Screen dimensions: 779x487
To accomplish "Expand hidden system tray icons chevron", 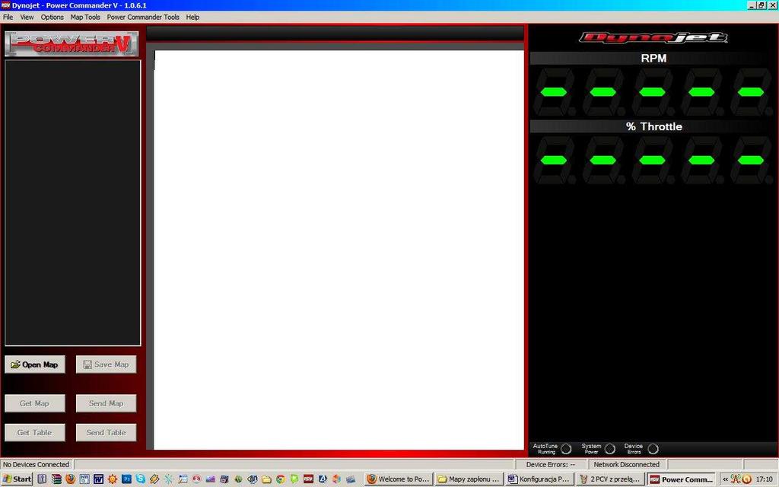I will 725,479.
